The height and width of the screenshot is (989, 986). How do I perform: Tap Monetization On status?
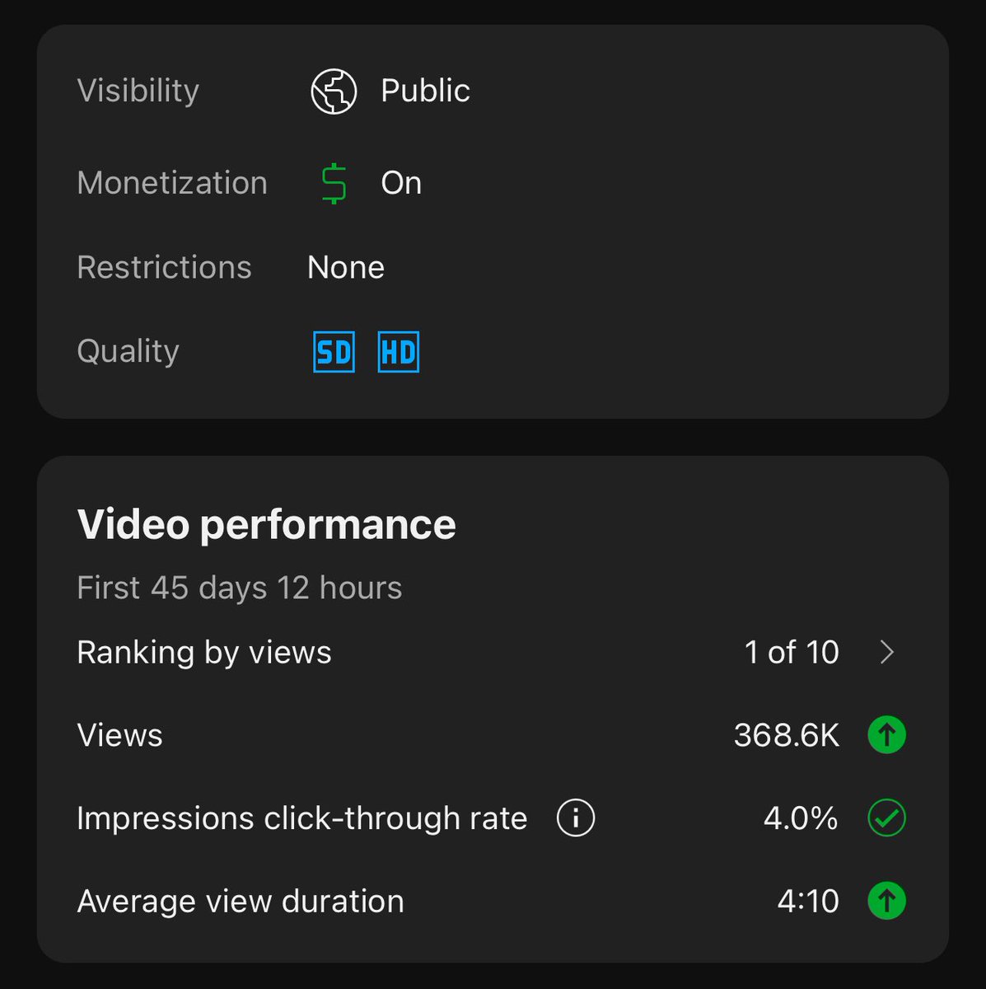click(401, 183)
